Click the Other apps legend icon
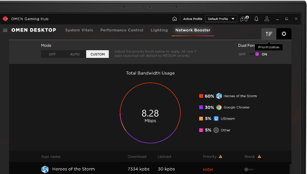307x174 pixels. [216, 130]
